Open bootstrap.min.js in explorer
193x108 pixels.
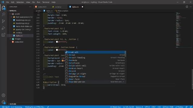coord(23,23)
